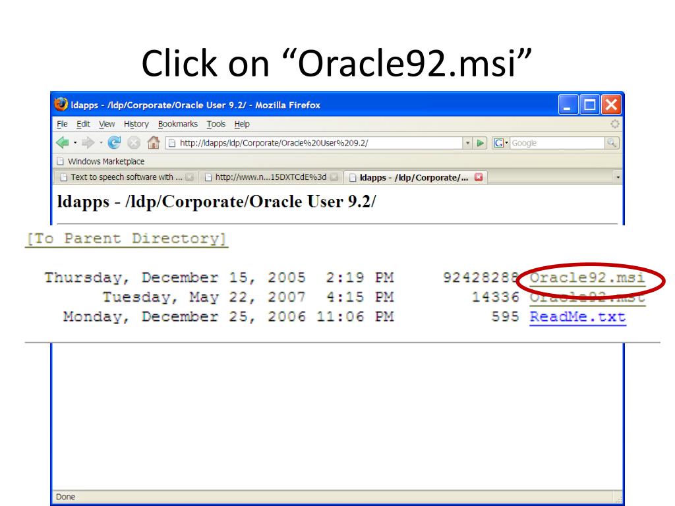This screenshot has height=506, width=675.
Task: Open the ReadMe.txt link
Action: tap(577, 317)
